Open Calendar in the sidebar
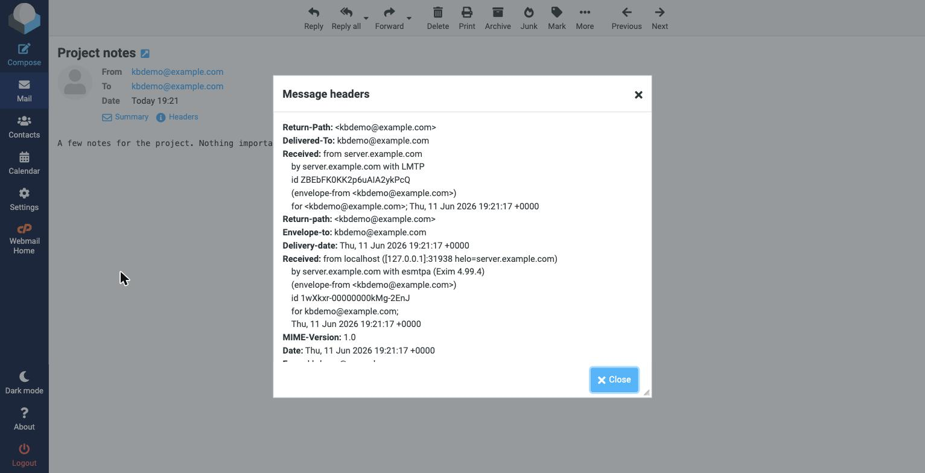Screen dimensions: 925x473 [x=24, y=163]
